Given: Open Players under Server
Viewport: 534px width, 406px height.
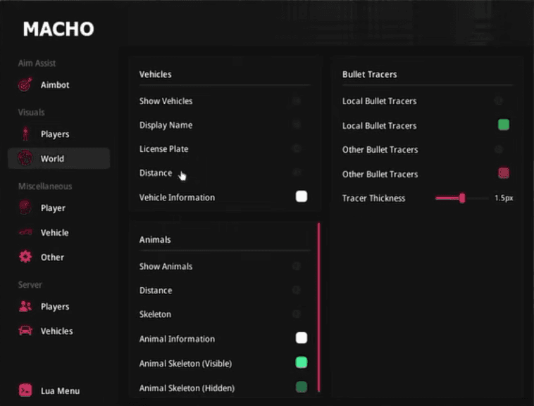Looking at the screenshot, I should (x=58, y=306).
